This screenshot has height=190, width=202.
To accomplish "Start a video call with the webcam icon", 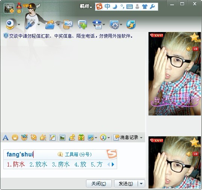I will pyautogui.click(x=10, y=24).
